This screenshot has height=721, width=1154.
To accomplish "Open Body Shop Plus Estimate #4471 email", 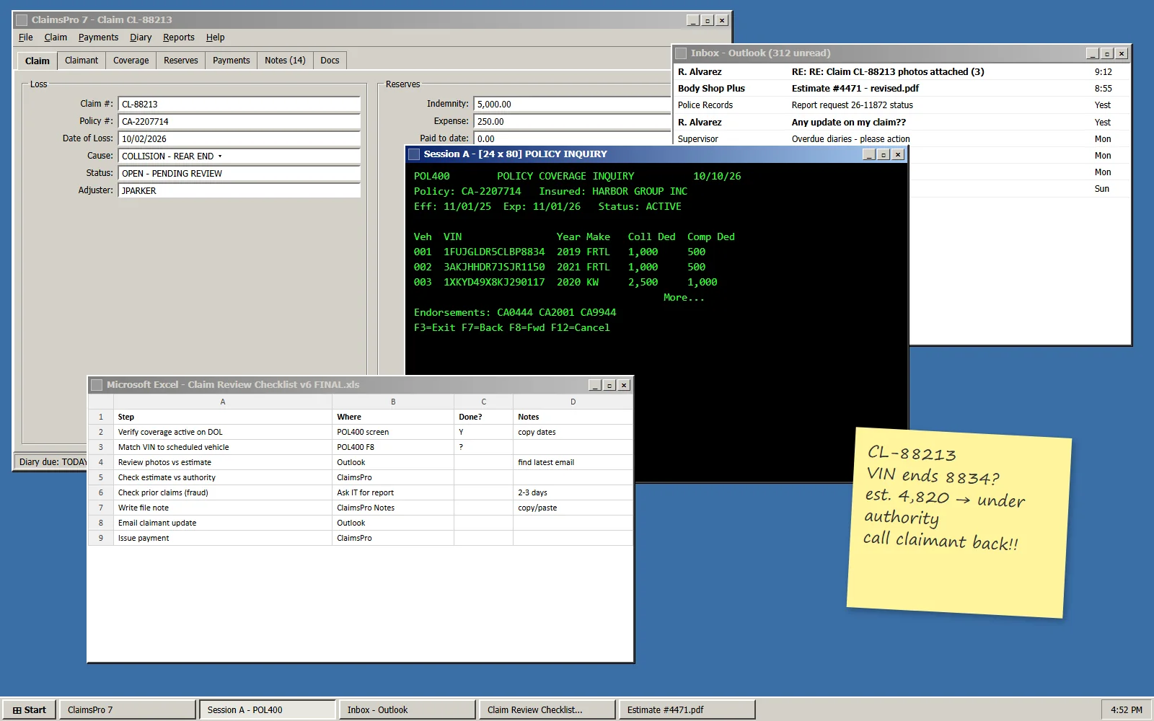I will (902, 88).
